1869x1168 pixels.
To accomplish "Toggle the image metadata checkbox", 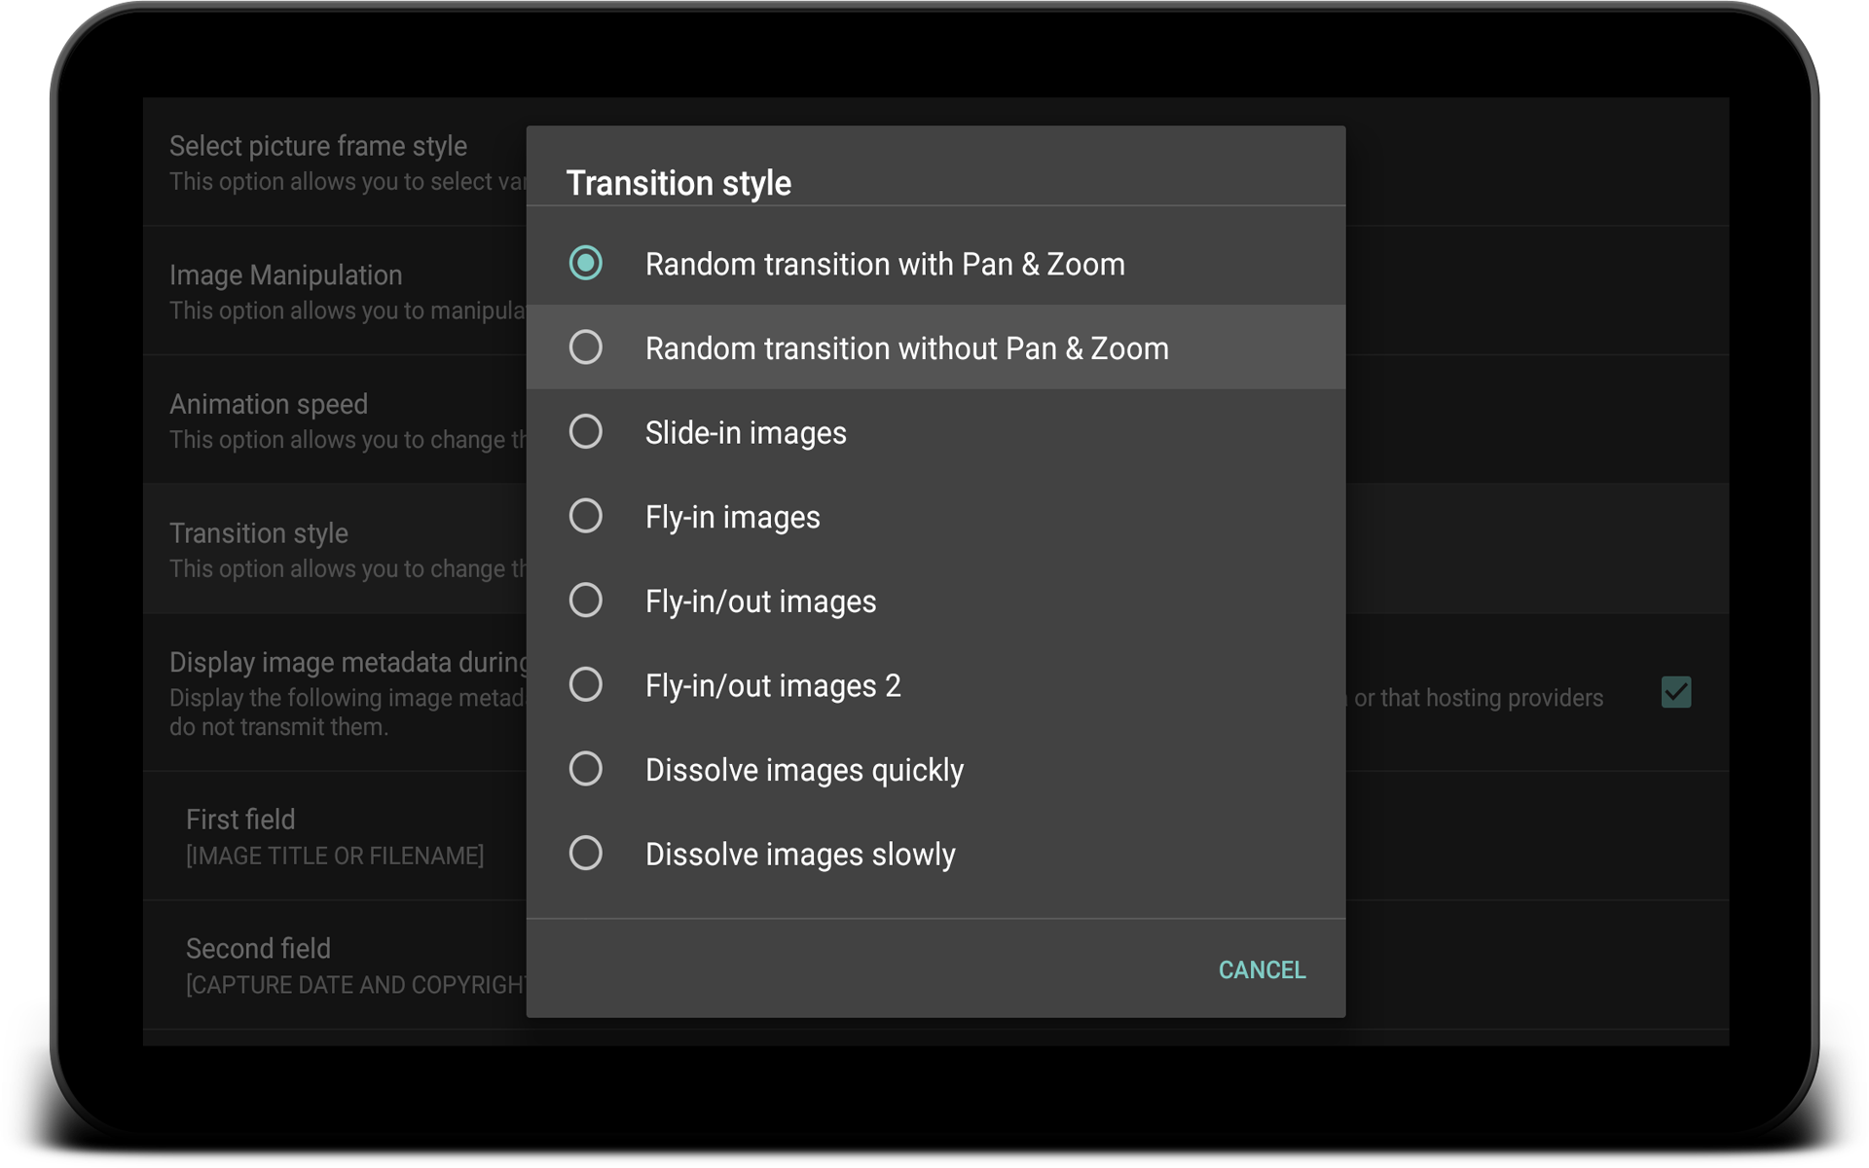I will click(1675, 693).
